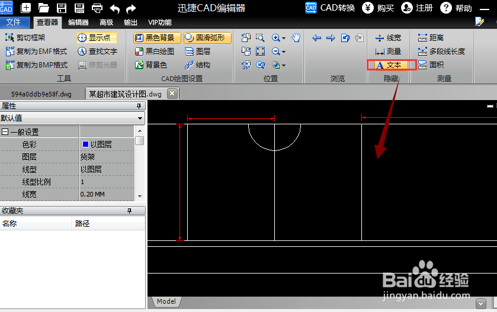
Task: Open 查找文字 find text
Action: [97, 52]
